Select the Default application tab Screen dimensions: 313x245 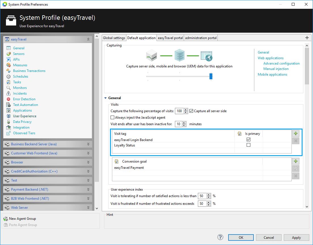pyautogui.click(x=141, y=38)
